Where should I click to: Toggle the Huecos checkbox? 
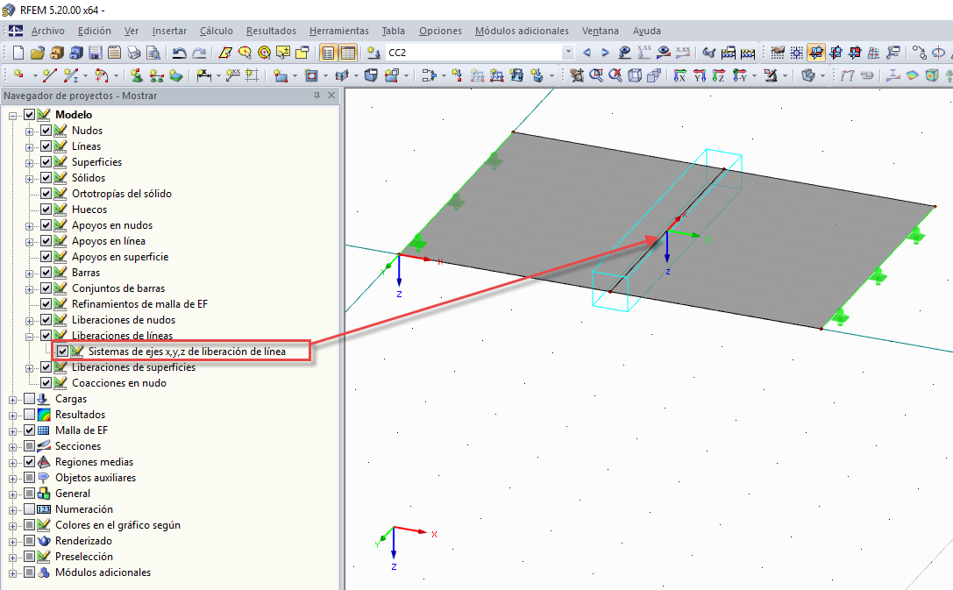point(46,209)
